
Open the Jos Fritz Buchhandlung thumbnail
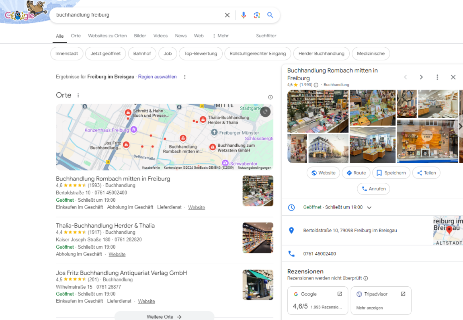(258, 285)
